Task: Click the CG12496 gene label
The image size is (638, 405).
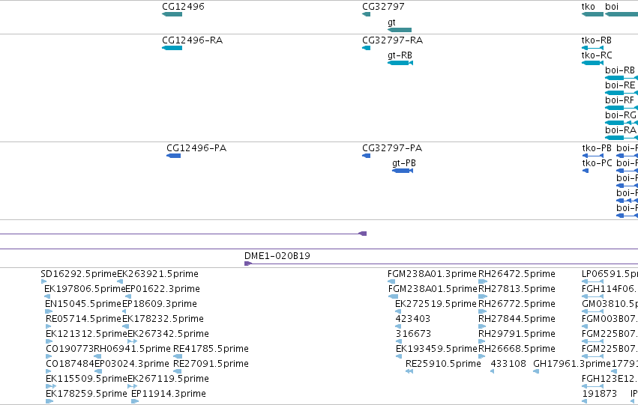Action: [183, 7]
